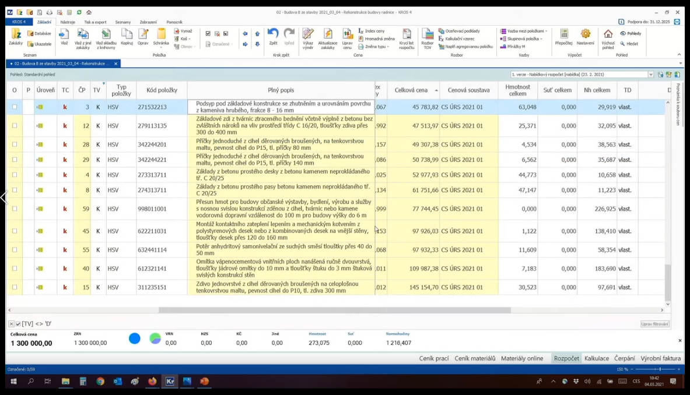The width and height of the screenshot is (690, 395).
Task: Click the Vlož item icon
Action: pyautogui.click(x=64, y=37)
